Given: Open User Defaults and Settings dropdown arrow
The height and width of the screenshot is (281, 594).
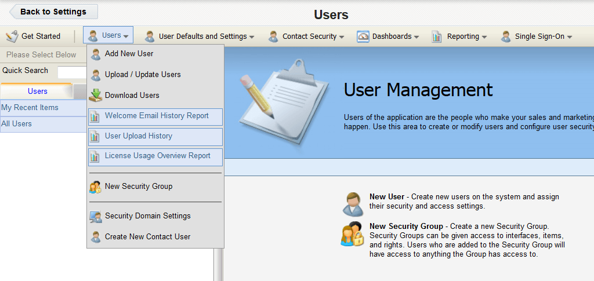Looking at the screenshot, I should click(x=252, y=37).
